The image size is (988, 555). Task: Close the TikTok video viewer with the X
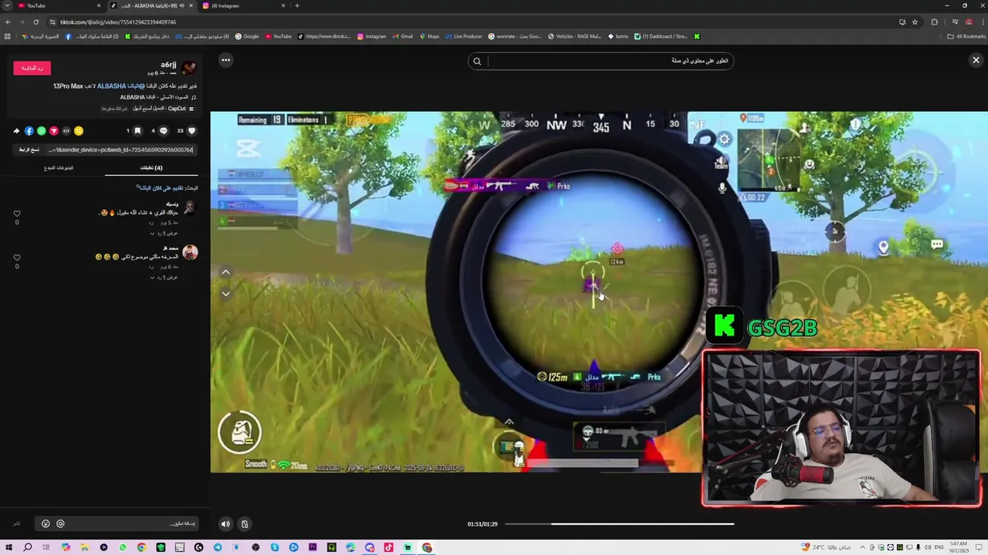[976, 60]
